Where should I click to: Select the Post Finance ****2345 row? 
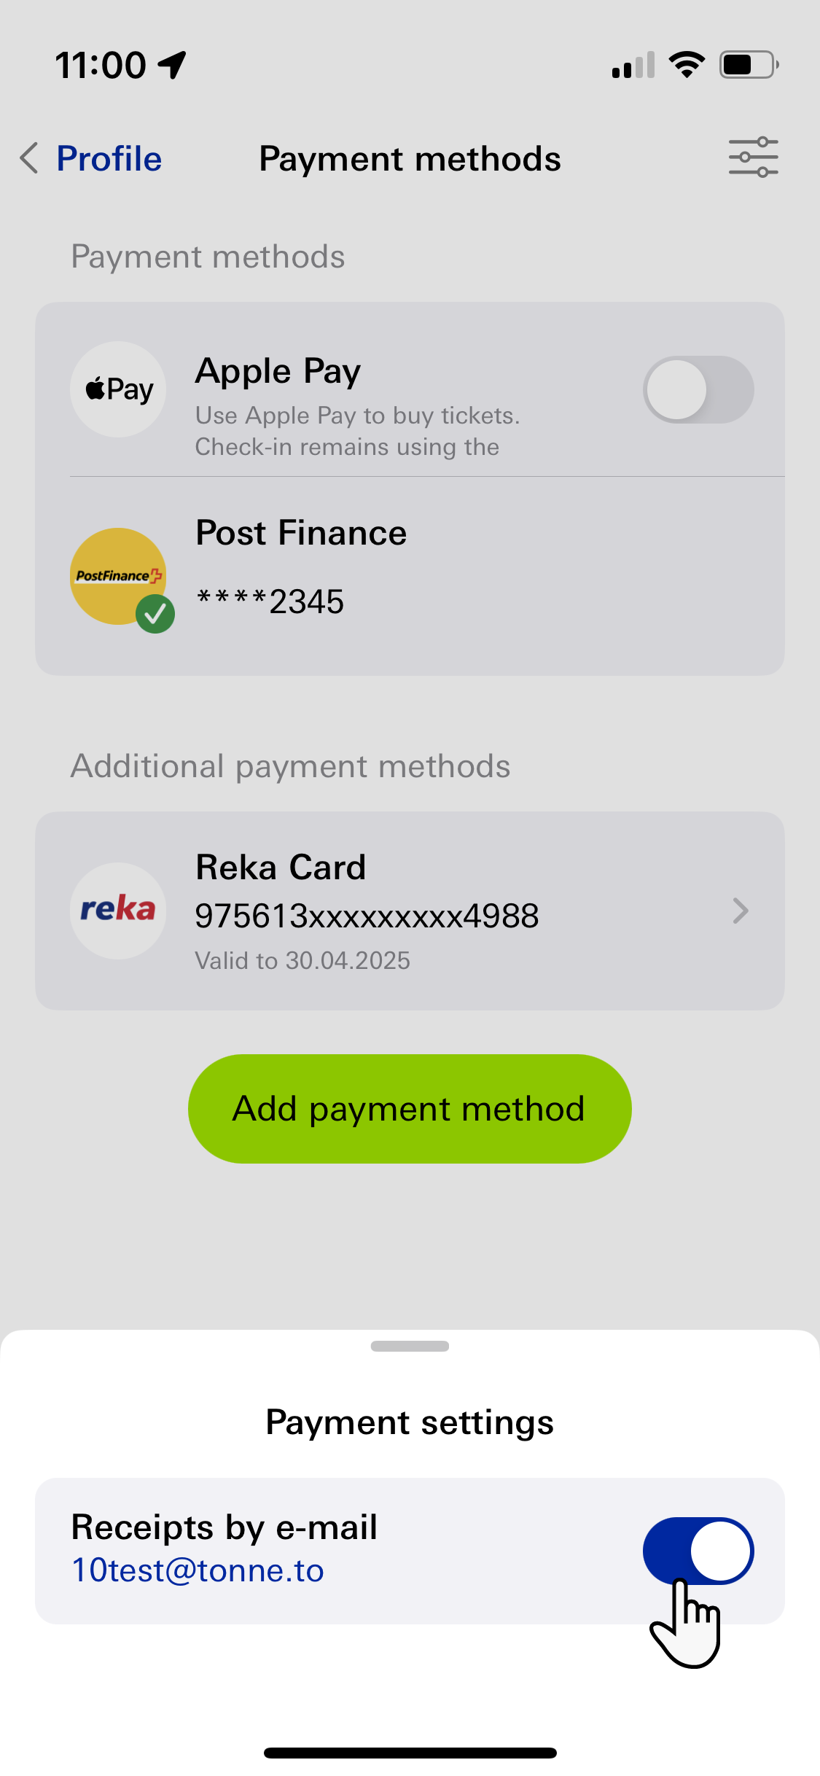[410, 576]
